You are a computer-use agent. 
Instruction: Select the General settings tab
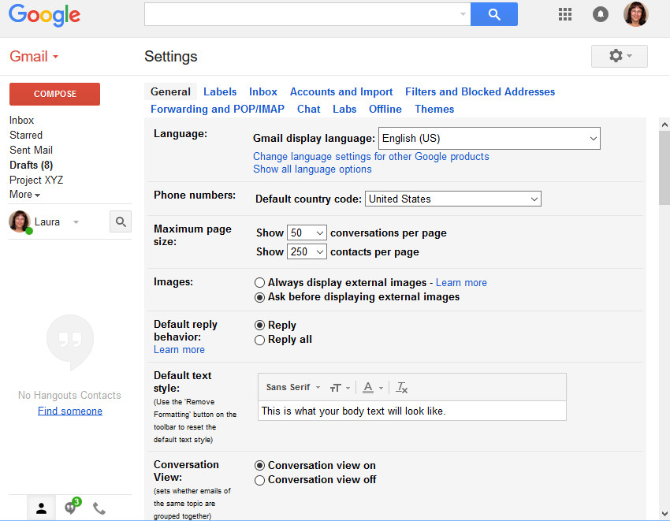(x=170, y=91)
